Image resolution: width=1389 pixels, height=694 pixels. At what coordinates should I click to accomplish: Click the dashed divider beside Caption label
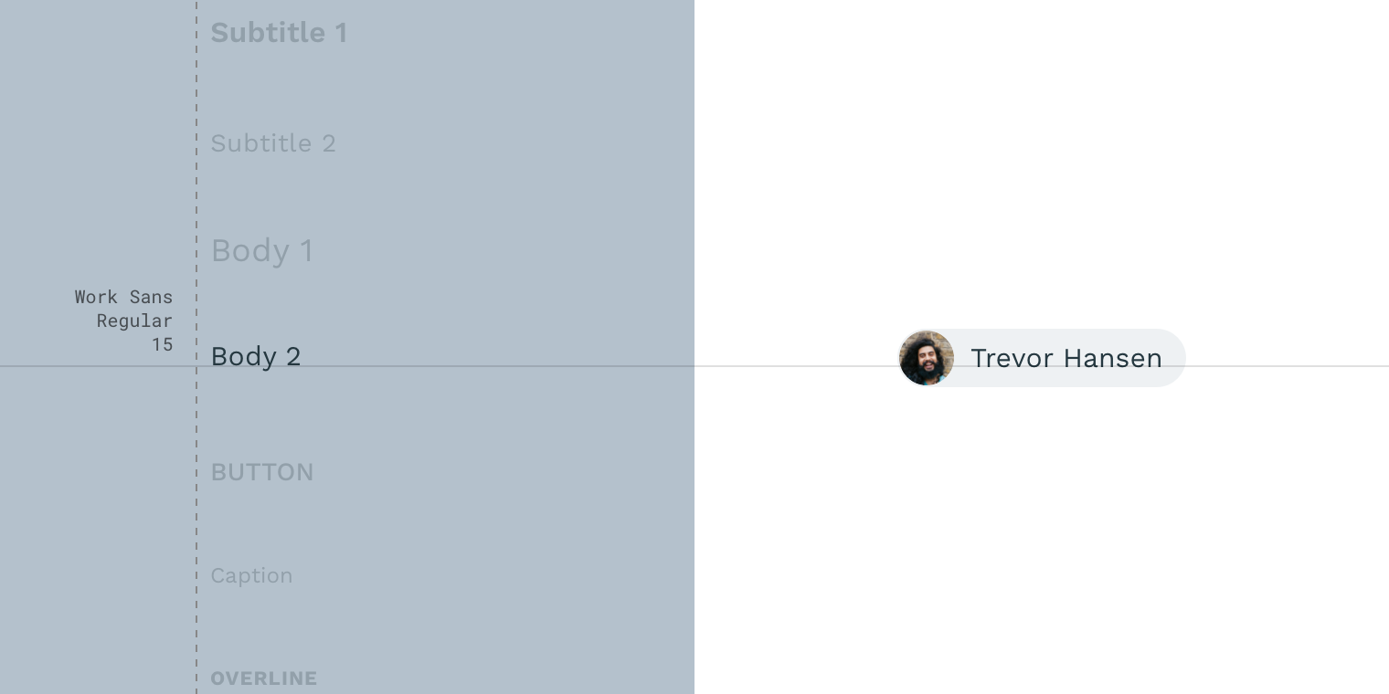(196, 576)
